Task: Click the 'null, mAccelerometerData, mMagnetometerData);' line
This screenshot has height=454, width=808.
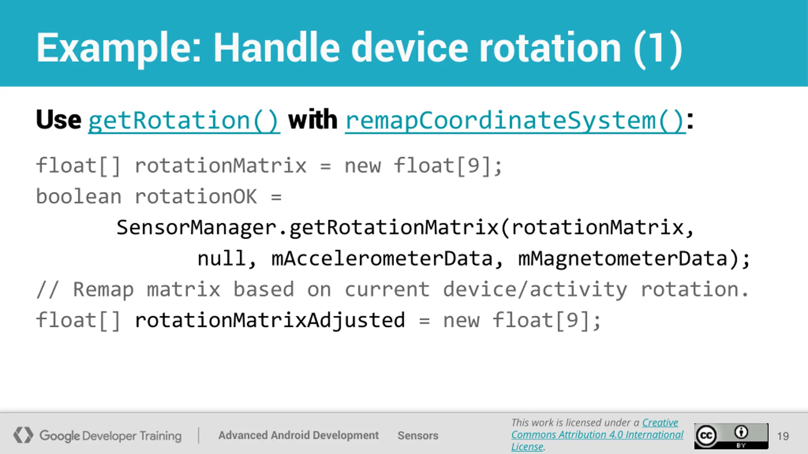Action: click(473, 259)
